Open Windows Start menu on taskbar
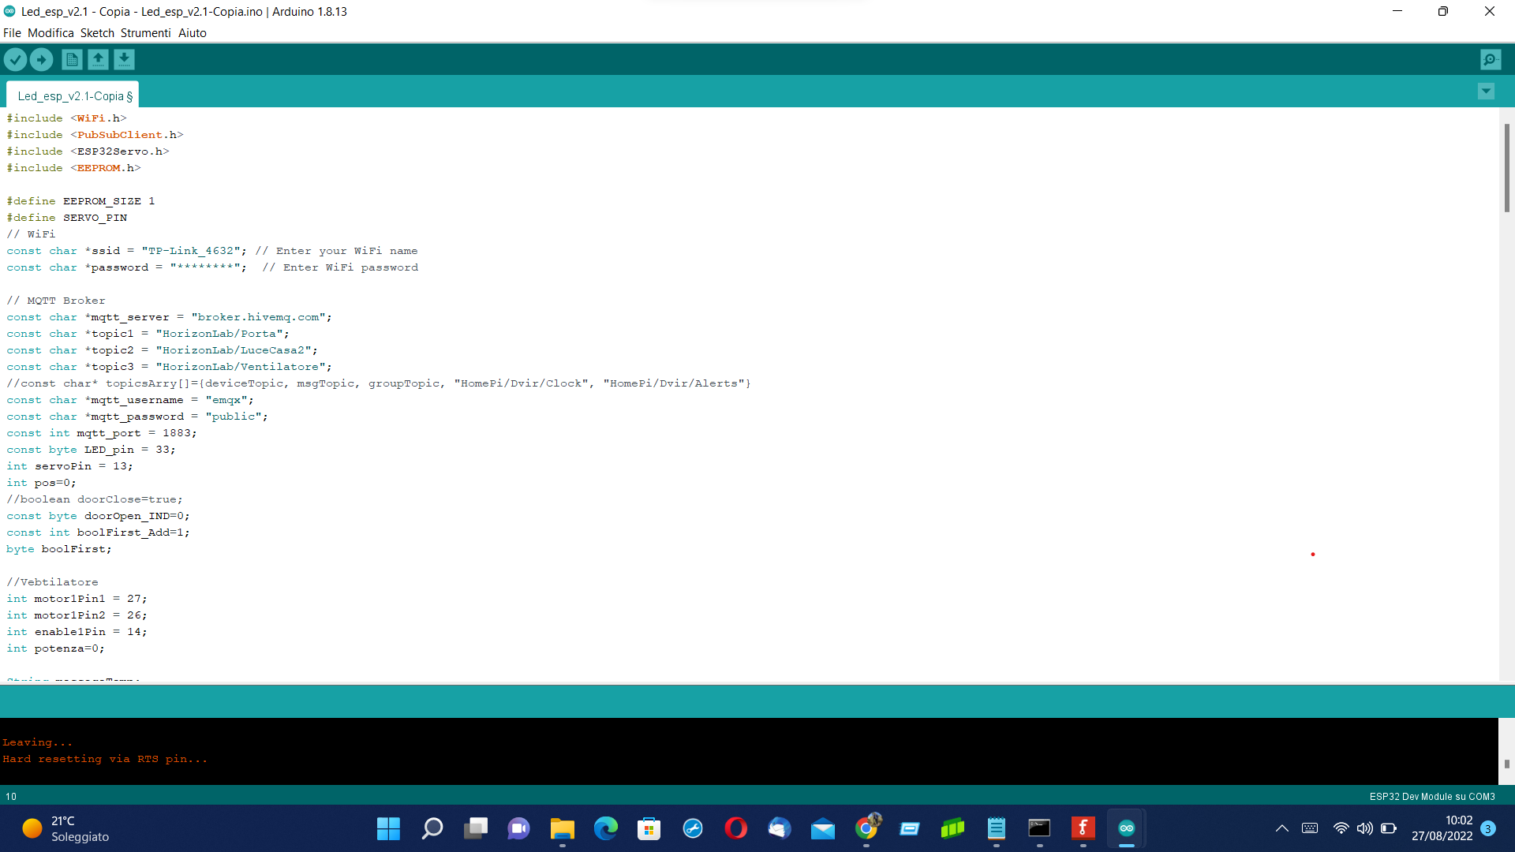1515x852 pixels. [x=388, y=828]
